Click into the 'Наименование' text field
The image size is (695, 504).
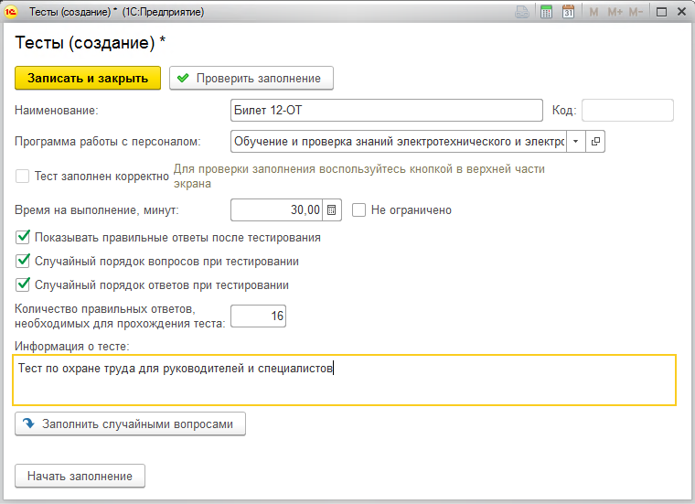pos(387,111)
